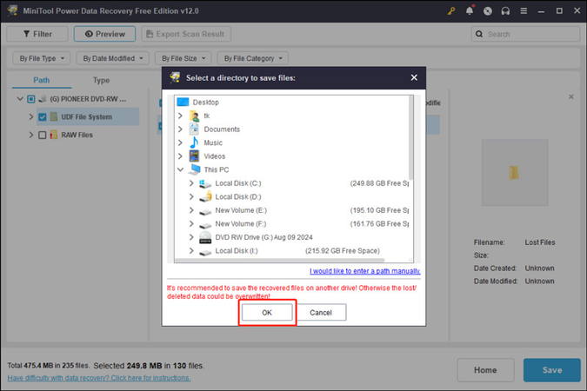
Task: Open the By File Size dropdown
Action: (x=183, y=58)
